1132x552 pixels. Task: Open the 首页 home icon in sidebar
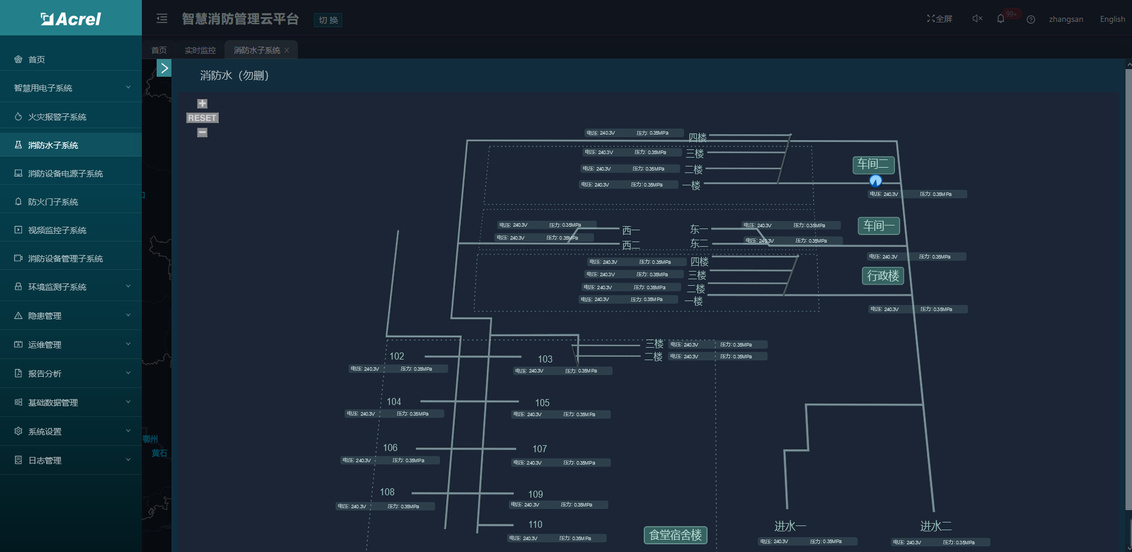click(x=18, y=59)
